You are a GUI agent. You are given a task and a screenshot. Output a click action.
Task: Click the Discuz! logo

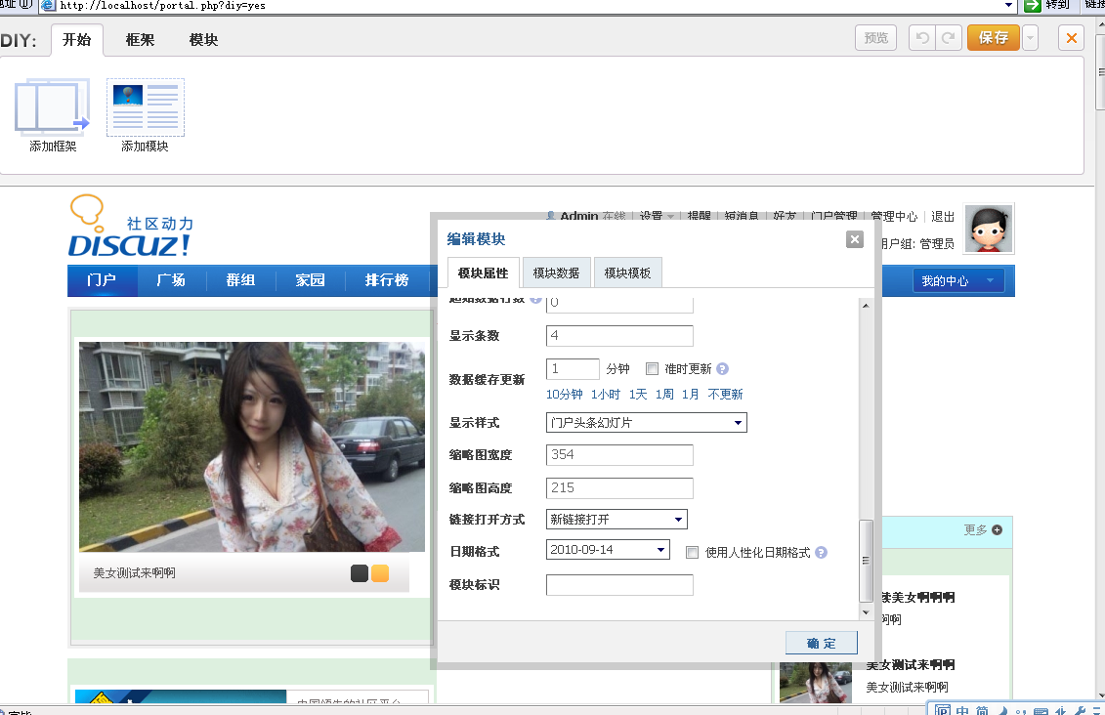(131, 226)
